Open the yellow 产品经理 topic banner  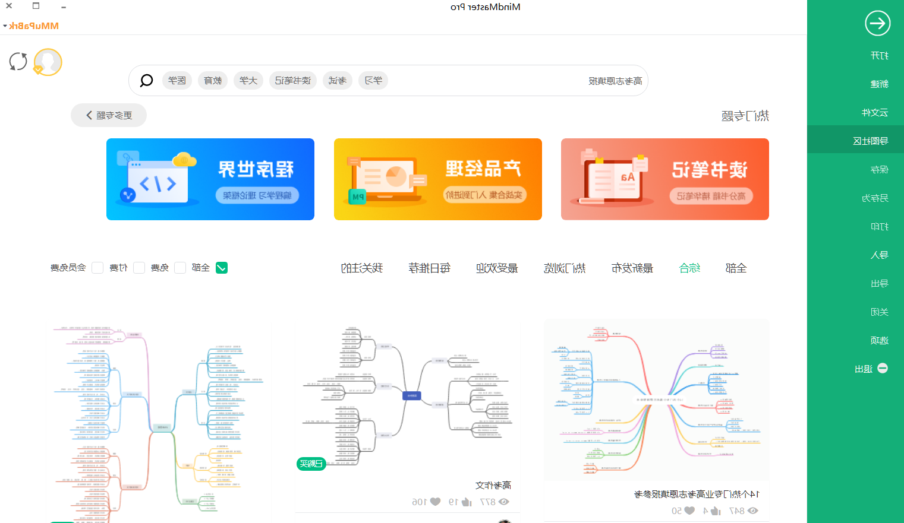pyautogui.click(x=438, y=179)
